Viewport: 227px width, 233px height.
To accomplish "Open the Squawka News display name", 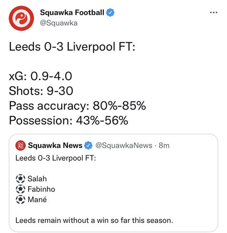I will click(x=55, y=145).
